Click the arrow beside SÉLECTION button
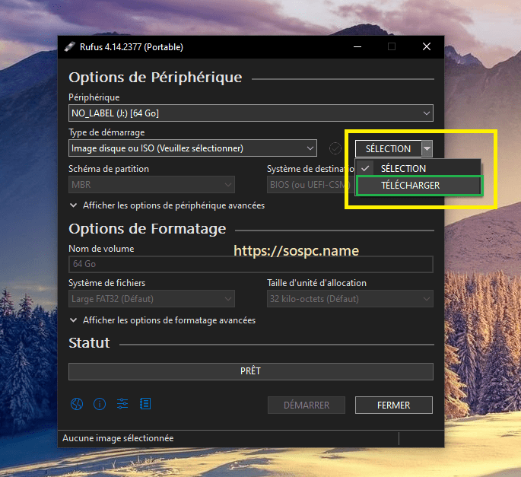This screenshot has height=477, width=521. [x=427, y=148]
